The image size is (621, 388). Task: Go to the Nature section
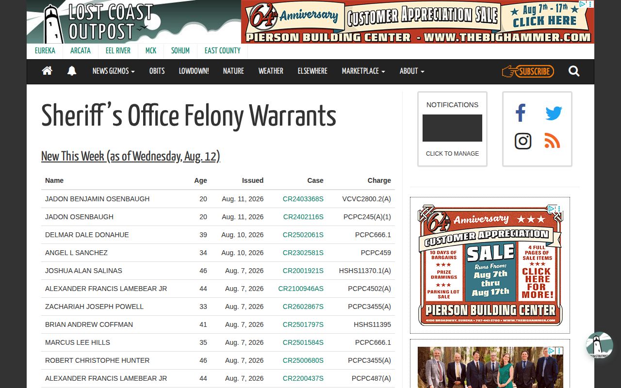233,71
